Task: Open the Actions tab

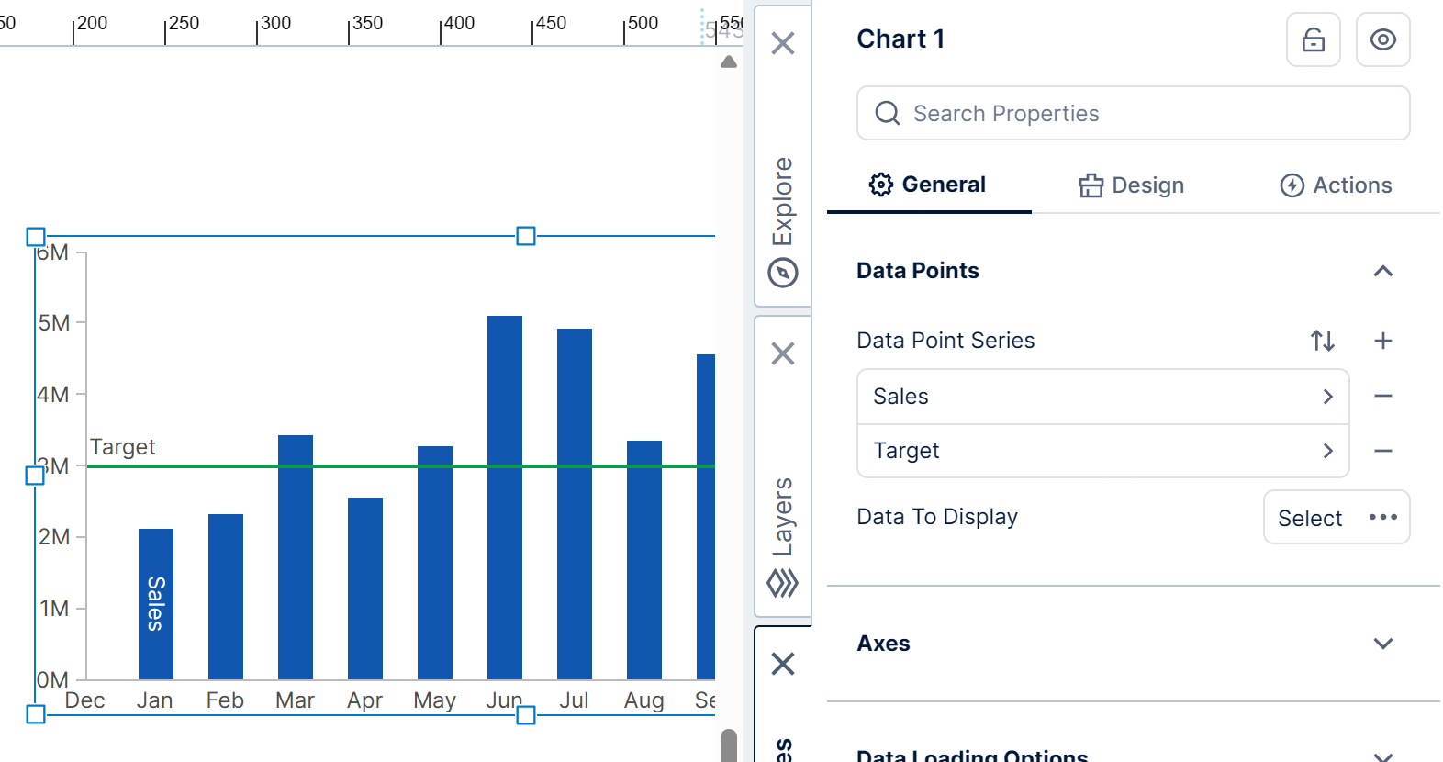Action: 1336,185
